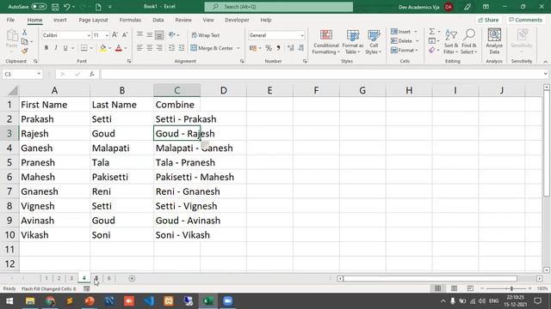Click the Clear eraser icon

432,51
